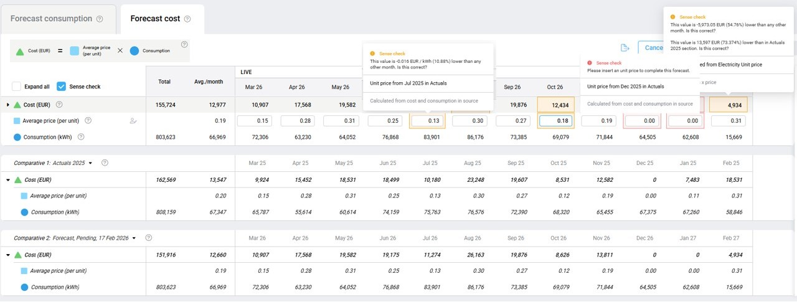
Task: Edit Sep 26 average price field 0.27
Action: [x=513, y=121]
